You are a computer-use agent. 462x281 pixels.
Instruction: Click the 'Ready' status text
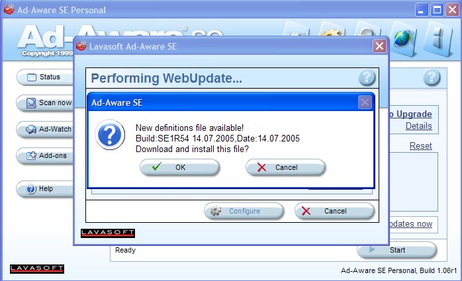pos(125,250)
